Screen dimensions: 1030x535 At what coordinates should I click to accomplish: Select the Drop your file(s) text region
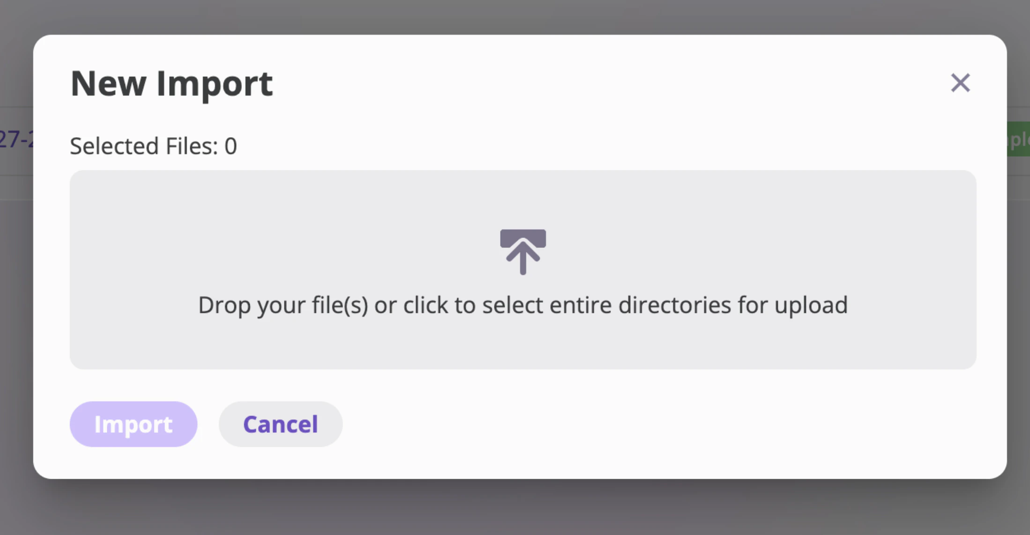coord(523,305)
